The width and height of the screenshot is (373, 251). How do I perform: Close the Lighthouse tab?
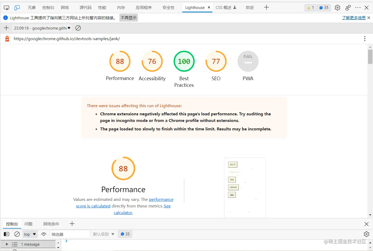209,7
